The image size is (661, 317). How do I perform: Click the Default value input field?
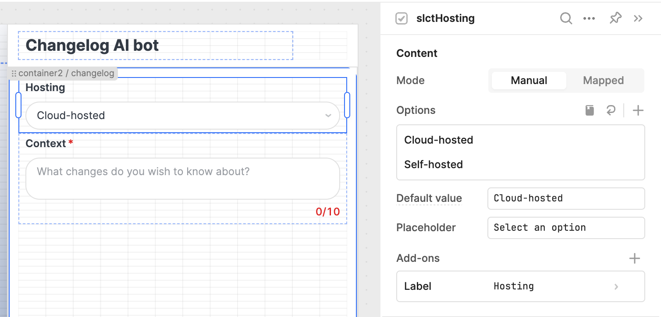click(x=566, y=198)
